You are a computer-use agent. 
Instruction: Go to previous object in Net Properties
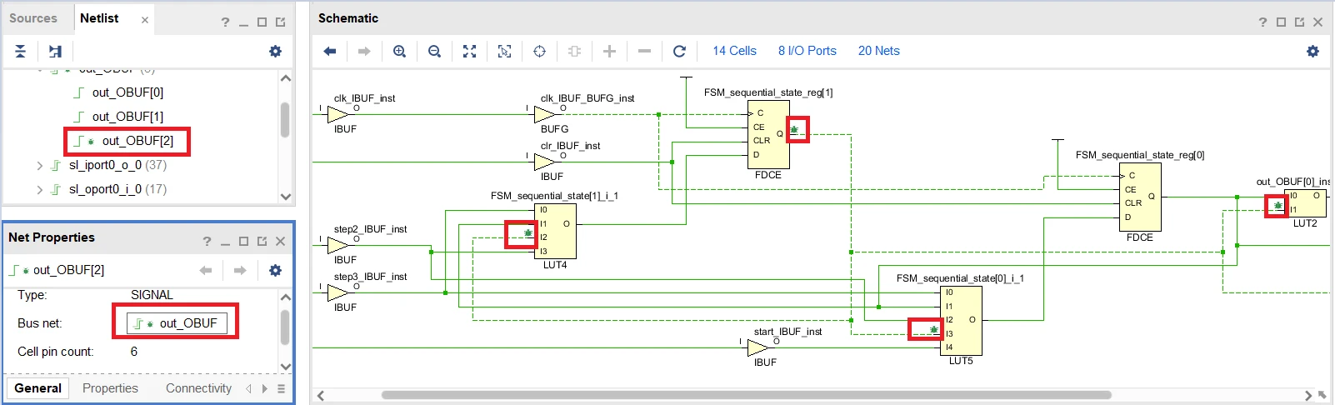point(206,270)
